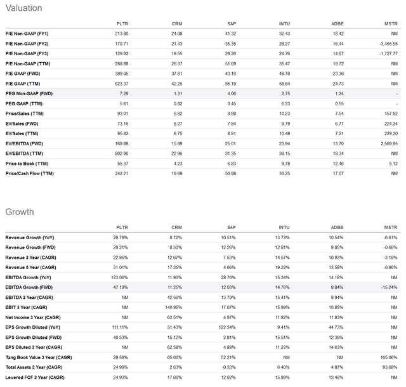Click MSTR Price to Book value 5.12
This screenshot has width=406, height=387.
pyautogui.click(x=393, y=164)
